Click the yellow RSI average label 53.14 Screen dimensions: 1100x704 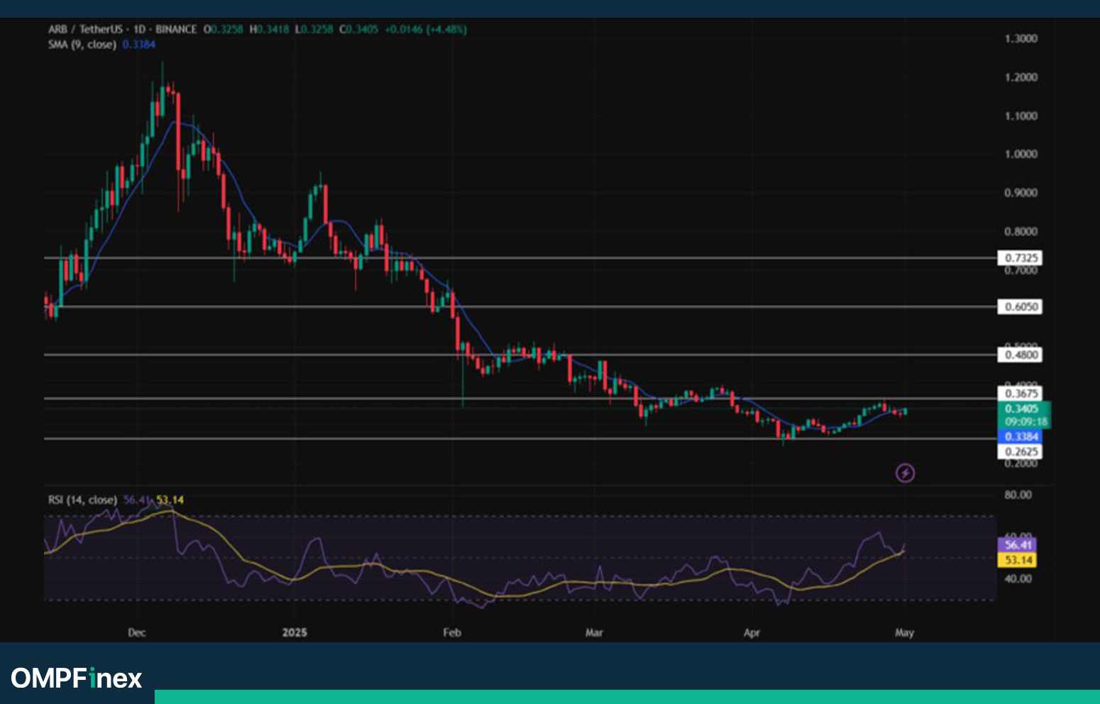click(1018, 560)
